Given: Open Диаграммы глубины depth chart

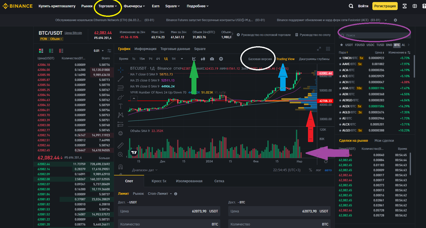Looking at the screenshot, I should 314,59.
